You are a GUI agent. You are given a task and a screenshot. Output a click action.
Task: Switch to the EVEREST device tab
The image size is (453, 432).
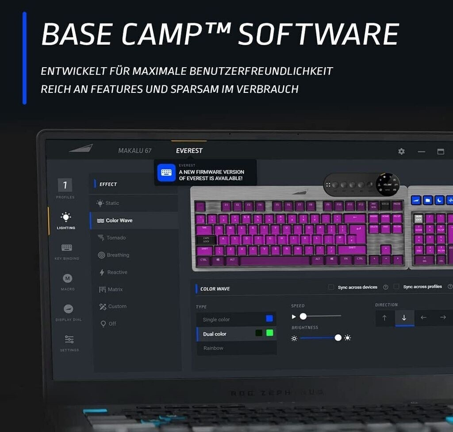[189, 150]
